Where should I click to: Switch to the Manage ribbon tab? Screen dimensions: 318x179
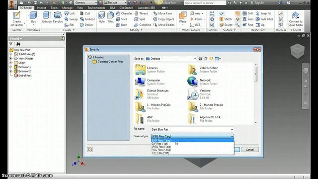67,8
